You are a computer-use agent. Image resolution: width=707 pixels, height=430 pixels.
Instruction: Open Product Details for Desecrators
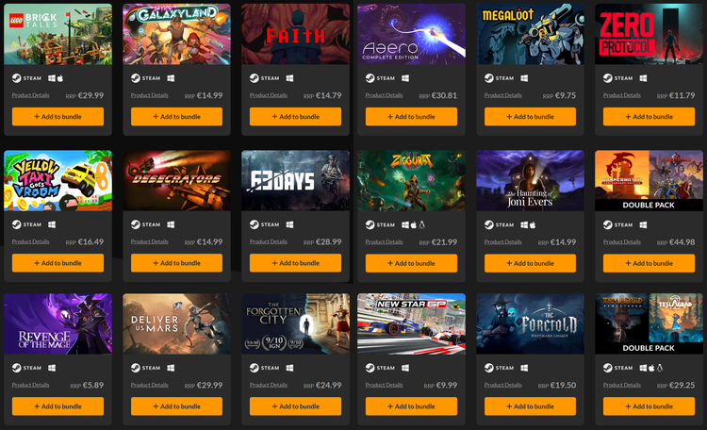149,241
